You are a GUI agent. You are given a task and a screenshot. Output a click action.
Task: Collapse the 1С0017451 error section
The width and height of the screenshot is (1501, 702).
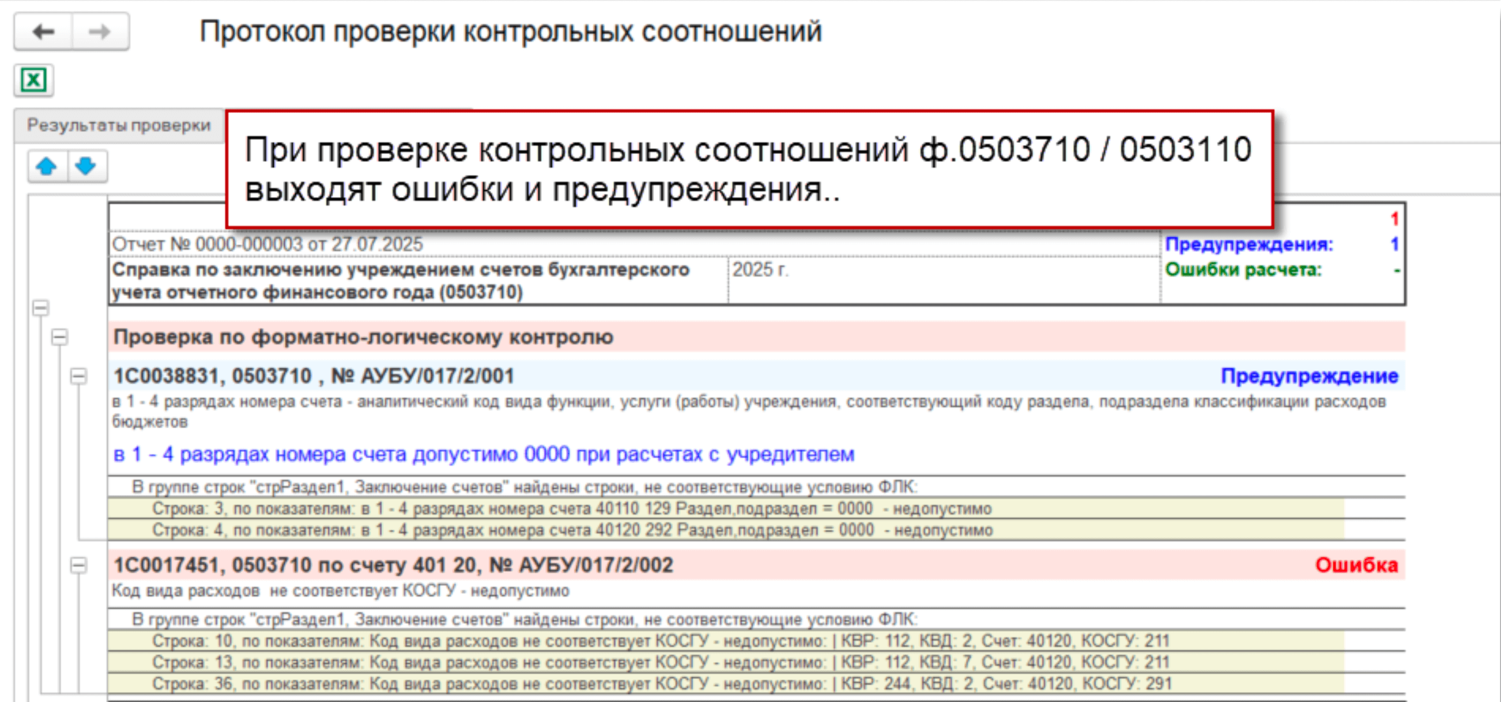point(78,565)
